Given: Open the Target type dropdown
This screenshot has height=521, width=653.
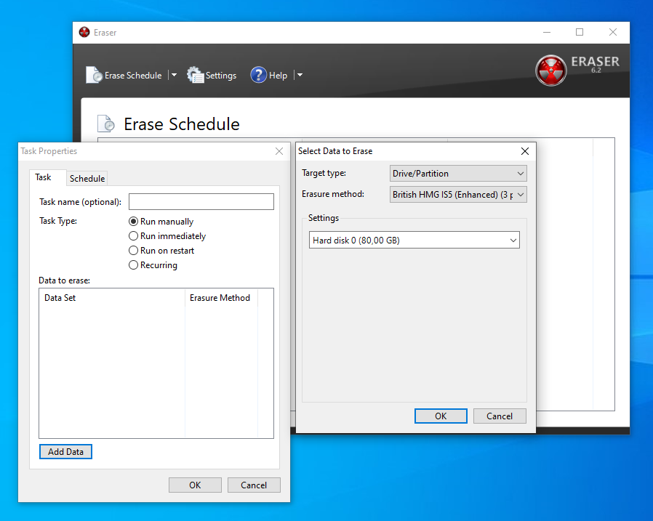Looking at the screenshot, I should coord(457,174).
